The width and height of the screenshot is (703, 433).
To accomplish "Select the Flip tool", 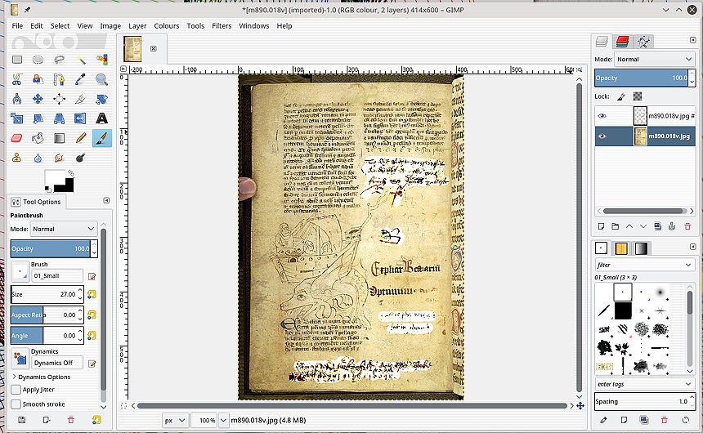I will (81, 118).
